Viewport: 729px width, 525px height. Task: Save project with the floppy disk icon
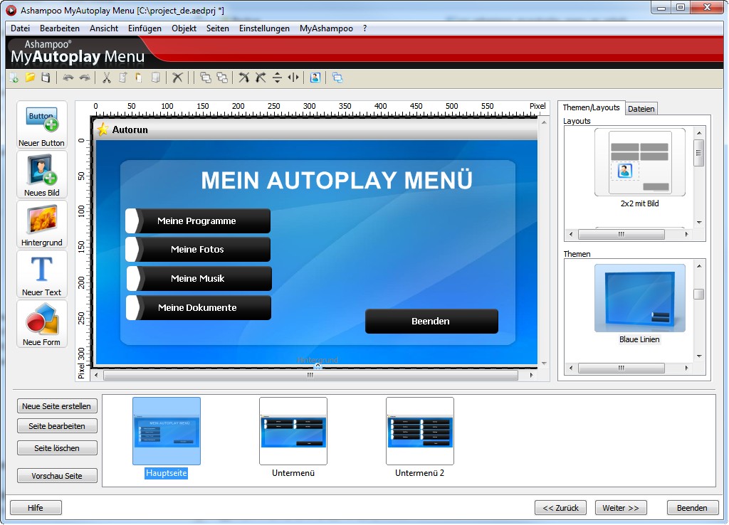(x=46, y=78)
